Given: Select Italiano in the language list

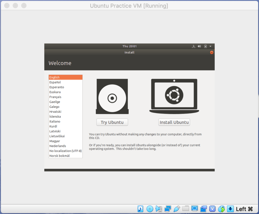Looking at the screenshot, I should pyautogui.click(x=66, y=121).
